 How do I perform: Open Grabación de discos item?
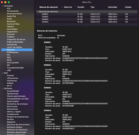pos(16,40)
